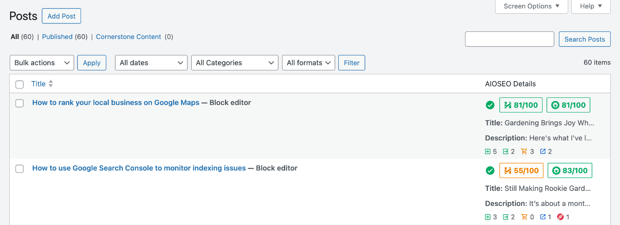Image resolution: width=620 pixels, height=225 pixels.
Task: Show the Cornerstone Content view
Action: pyautogui.click(x=128, y=37)
